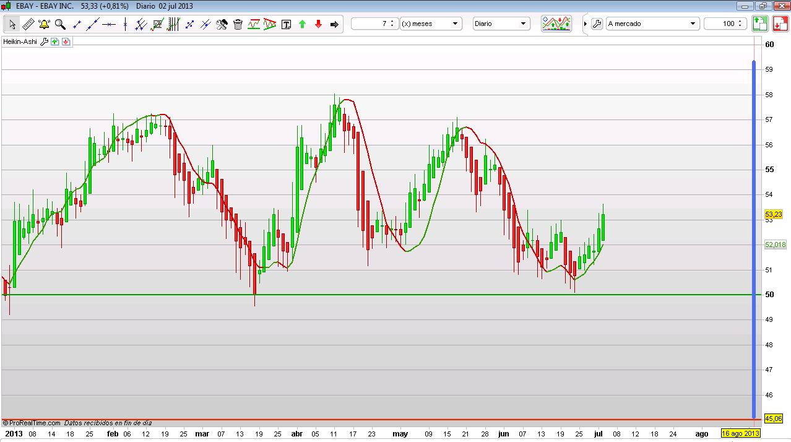Expand the '(x) meses' period unit dropdown
Image resolution: width=791 pixels, height=442 pixels.
[x=456, y=24]
